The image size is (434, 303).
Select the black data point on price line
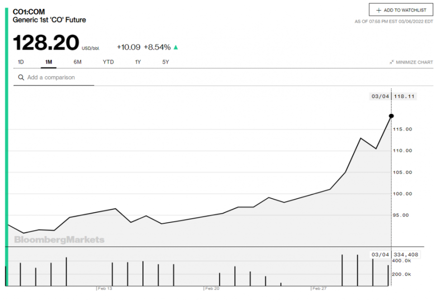point(391,116)
